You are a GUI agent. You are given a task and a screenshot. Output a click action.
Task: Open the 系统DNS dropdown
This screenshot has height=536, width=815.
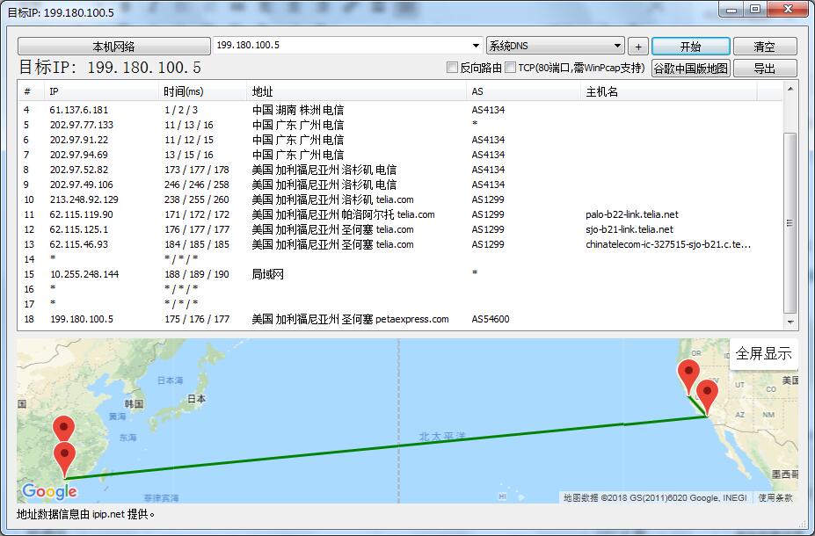tap(554, 45)
